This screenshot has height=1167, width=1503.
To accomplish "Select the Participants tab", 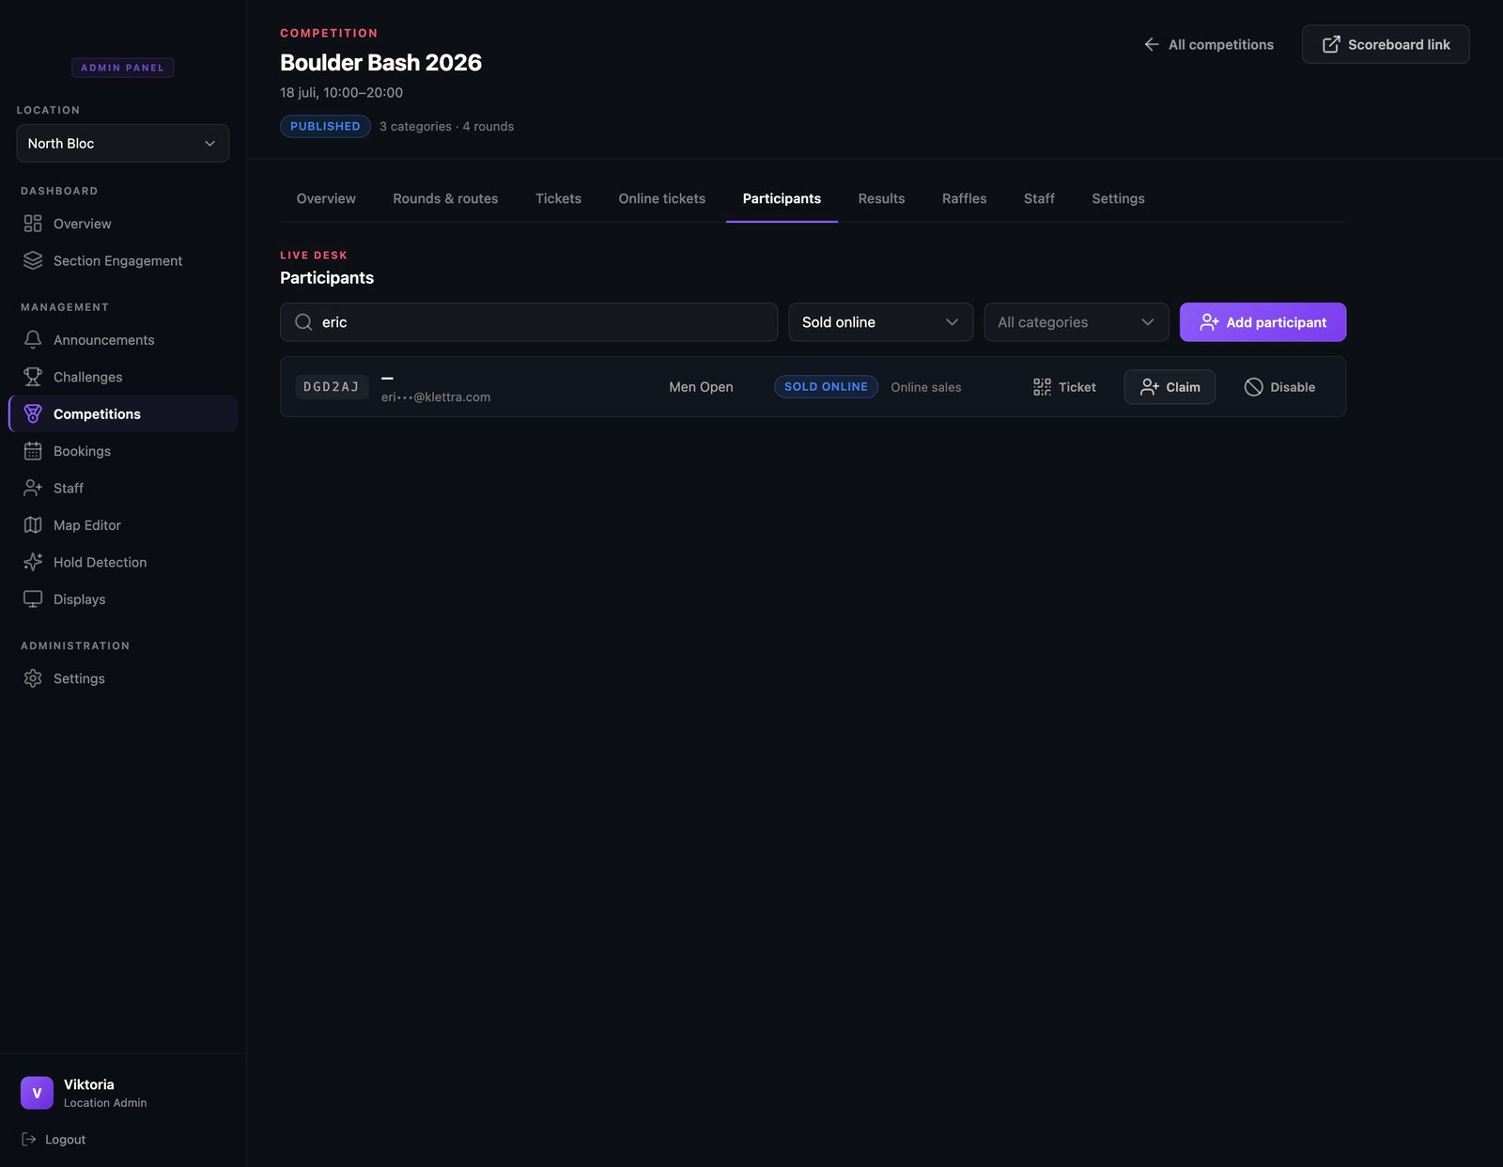I will [782, 198].
